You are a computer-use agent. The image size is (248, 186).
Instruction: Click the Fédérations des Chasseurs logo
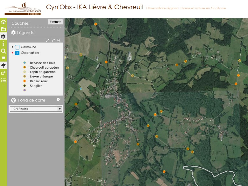point(23,10)
